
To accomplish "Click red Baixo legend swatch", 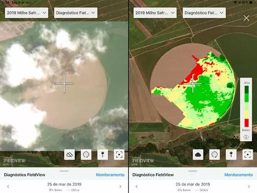I will [x=246, y=123].
